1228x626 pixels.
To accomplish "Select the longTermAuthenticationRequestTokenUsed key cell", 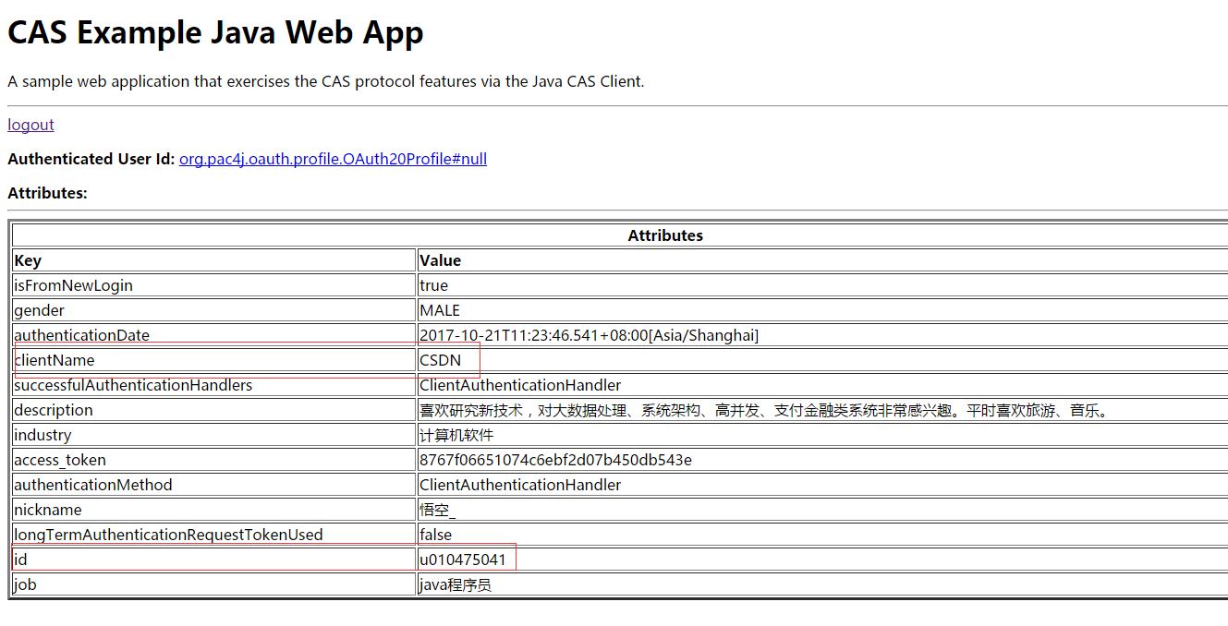I will coord(168,534).
